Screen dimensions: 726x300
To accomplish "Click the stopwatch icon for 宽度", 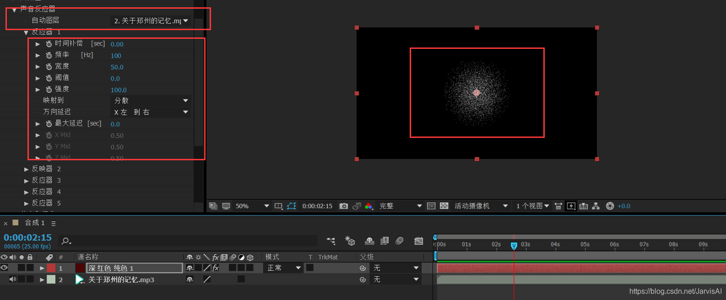I will point(49,67).
